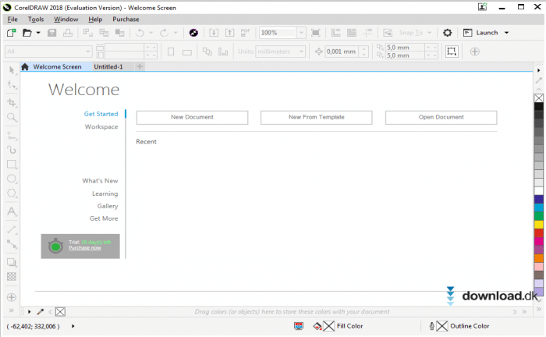This screenshot has width=546, height=337.
Task: Click the Eyedropper in document palette
Action: (x=41, y=311)
